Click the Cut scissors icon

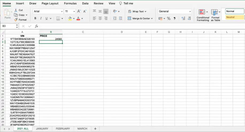click(16, 10)
